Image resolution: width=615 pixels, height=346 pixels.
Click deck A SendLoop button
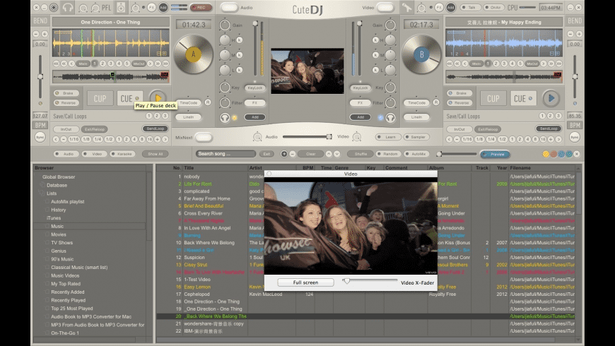pyautogui.click(x=155, y=129)
